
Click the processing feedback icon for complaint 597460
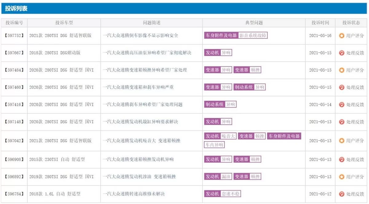(343, 87)
